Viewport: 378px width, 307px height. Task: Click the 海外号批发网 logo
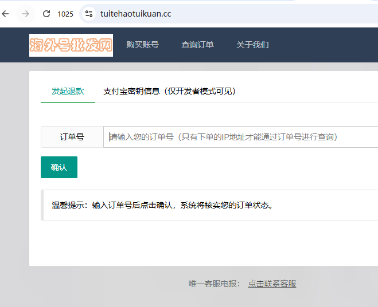pos(71,45)
